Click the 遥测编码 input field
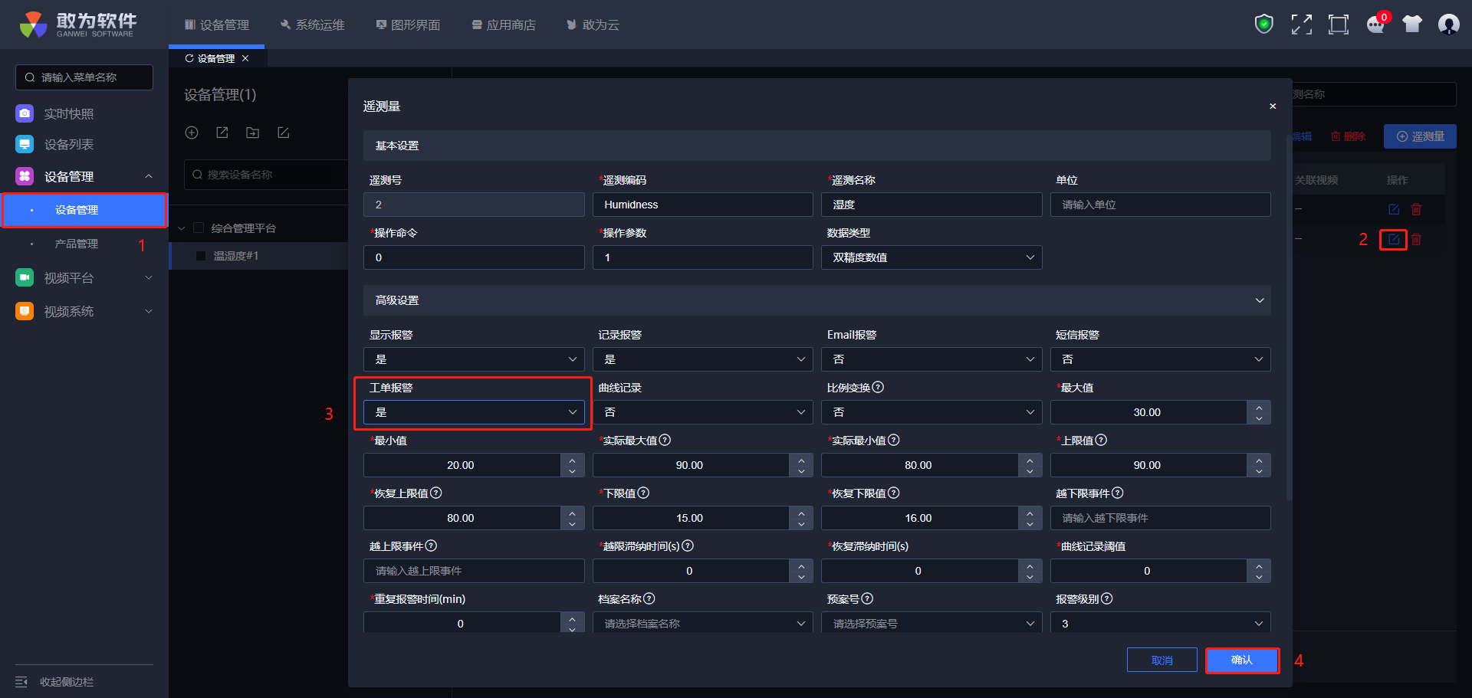1472x698 pixels. pos(702,205)
